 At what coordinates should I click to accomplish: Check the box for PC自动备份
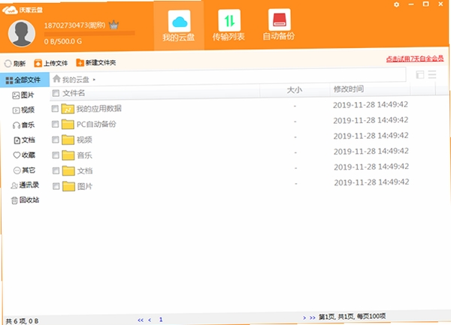pos(55,124)
